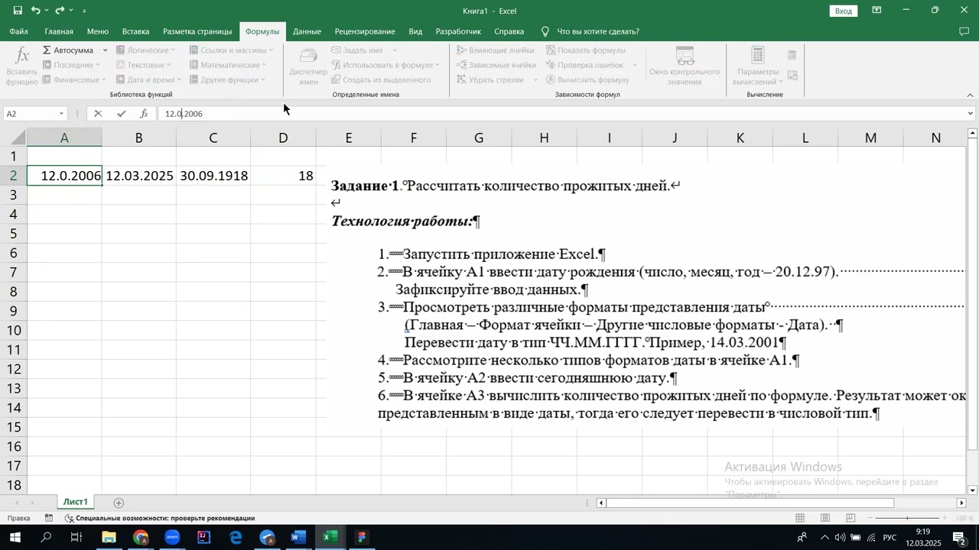Select cell D2 containing 18
Image resolution: width=979 pixels, height=550 pixels.
pos(283,175)
